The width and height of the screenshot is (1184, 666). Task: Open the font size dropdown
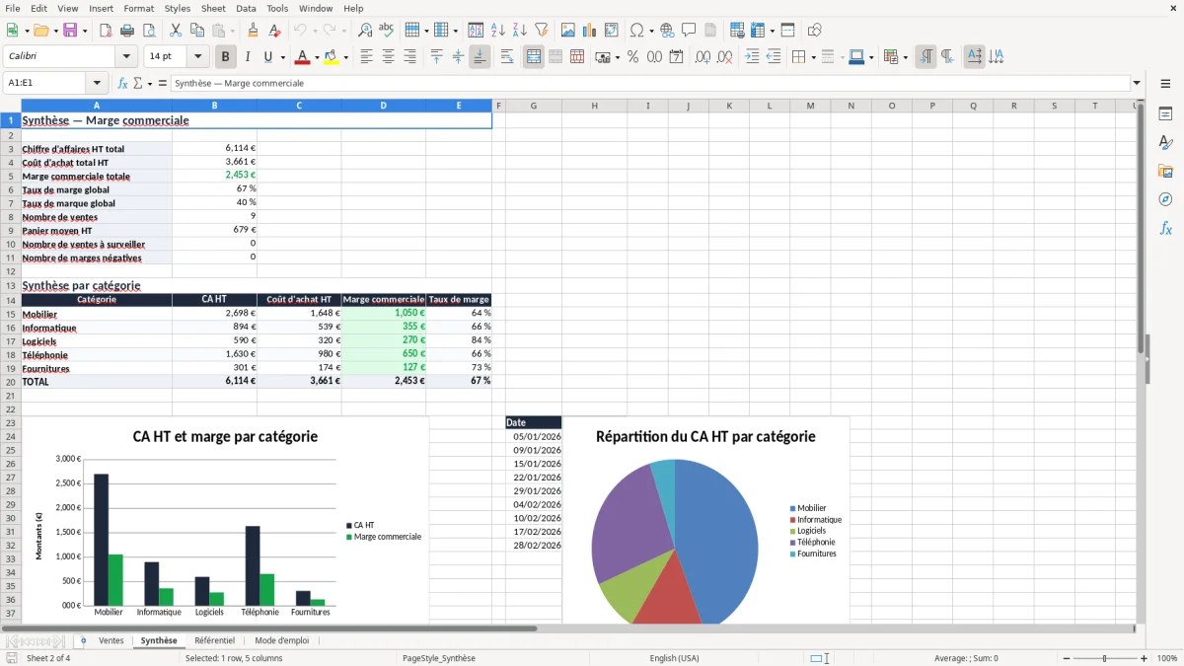(x=197, y=57)
